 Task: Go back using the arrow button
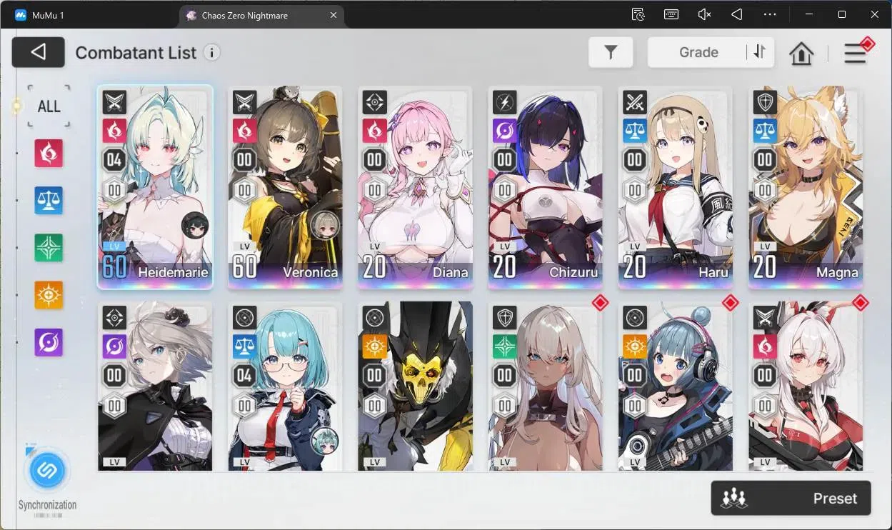(39, 52)
